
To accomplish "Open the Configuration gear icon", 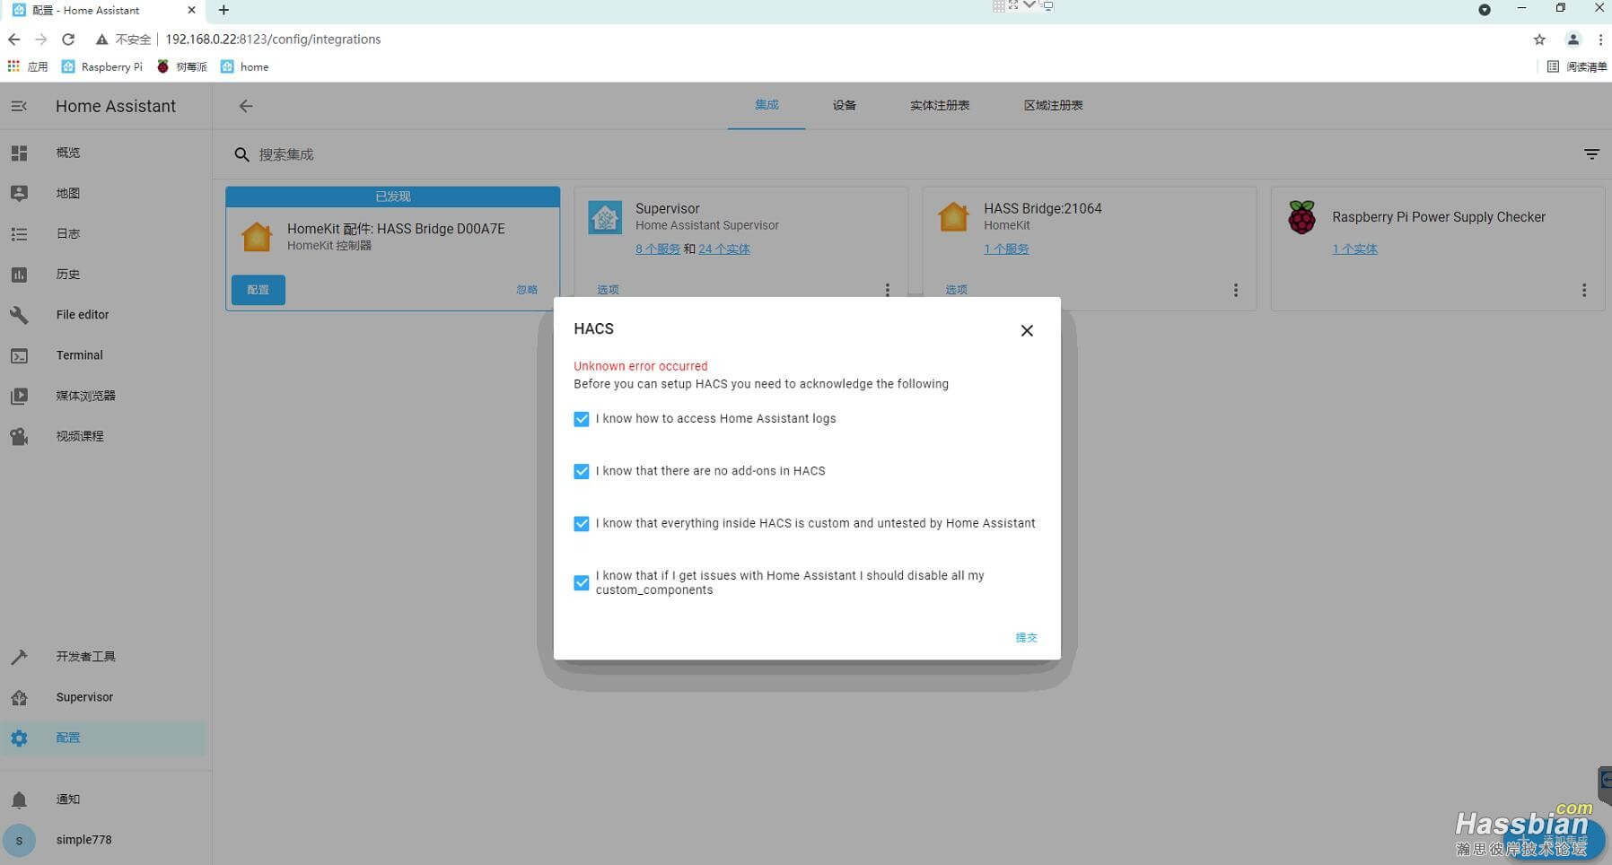I will tap(19, 738).
